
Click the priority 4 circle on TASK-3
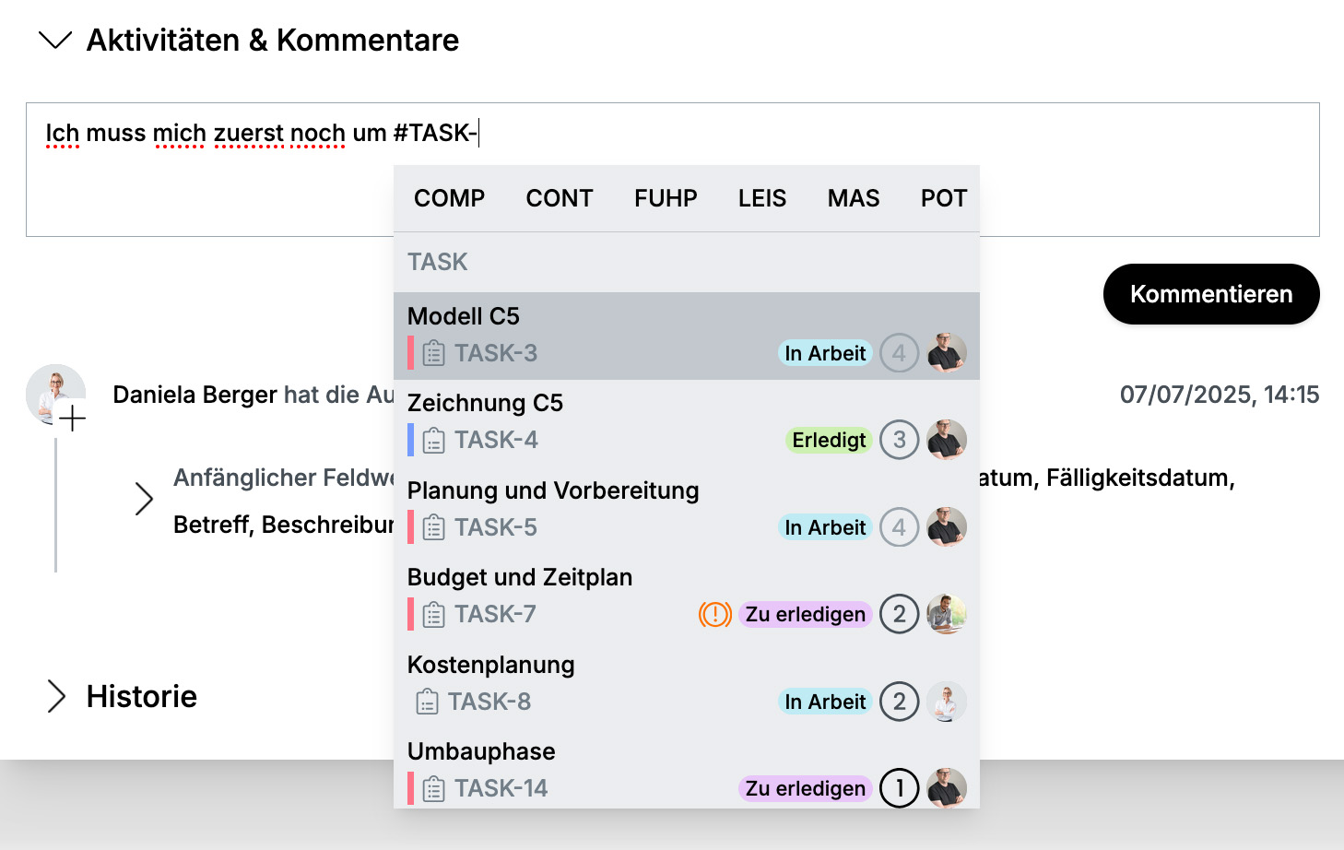(899, 353)
